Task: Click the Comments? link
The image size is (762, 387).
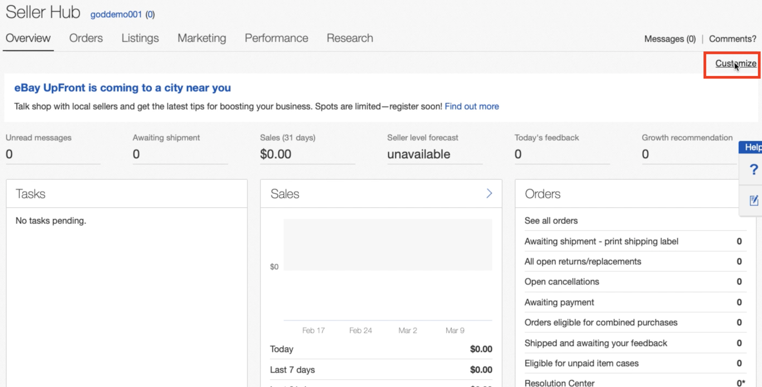Action: [x=732, y=39]
